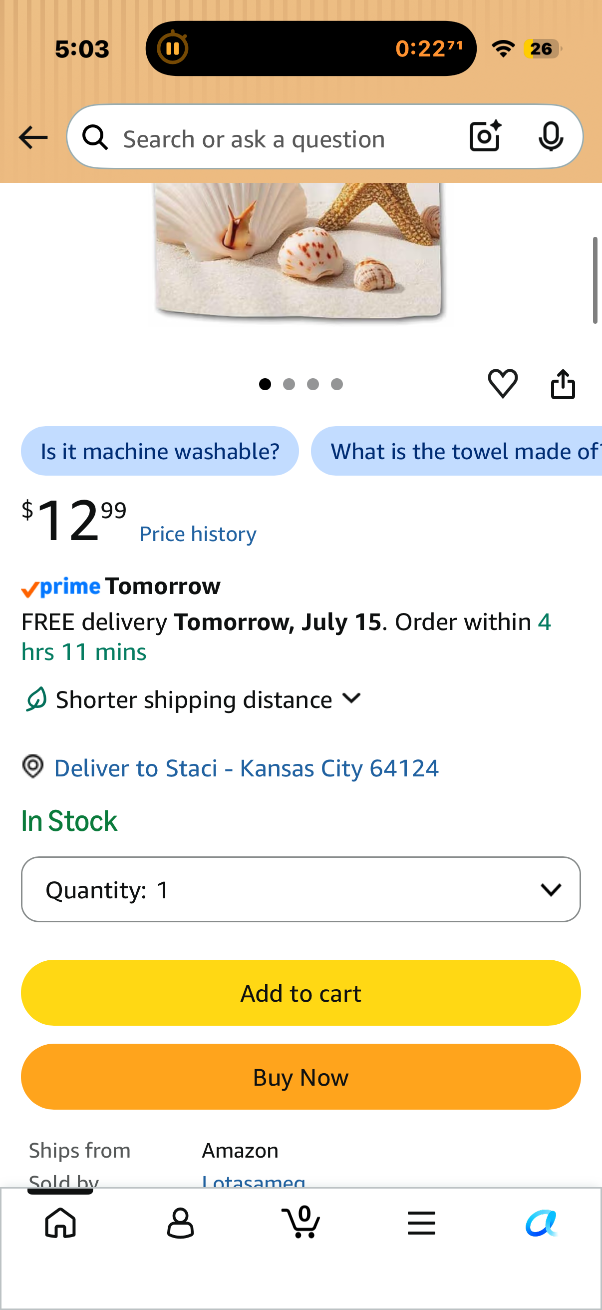Viewport: 602px width, 1310px height.
Task: View shopping cart icon
Action: 301,1221
